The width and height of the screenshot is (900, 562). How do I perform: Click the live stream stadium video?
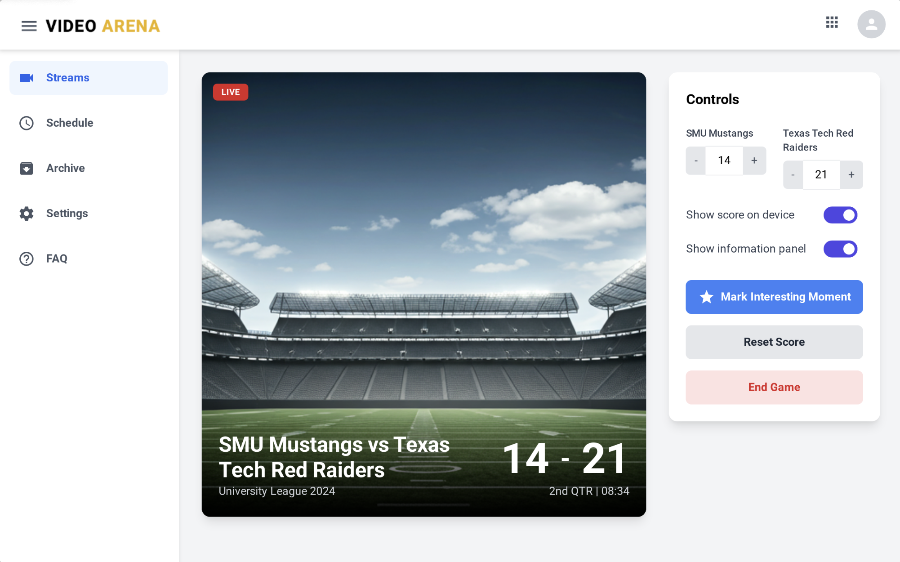[424, 294]
